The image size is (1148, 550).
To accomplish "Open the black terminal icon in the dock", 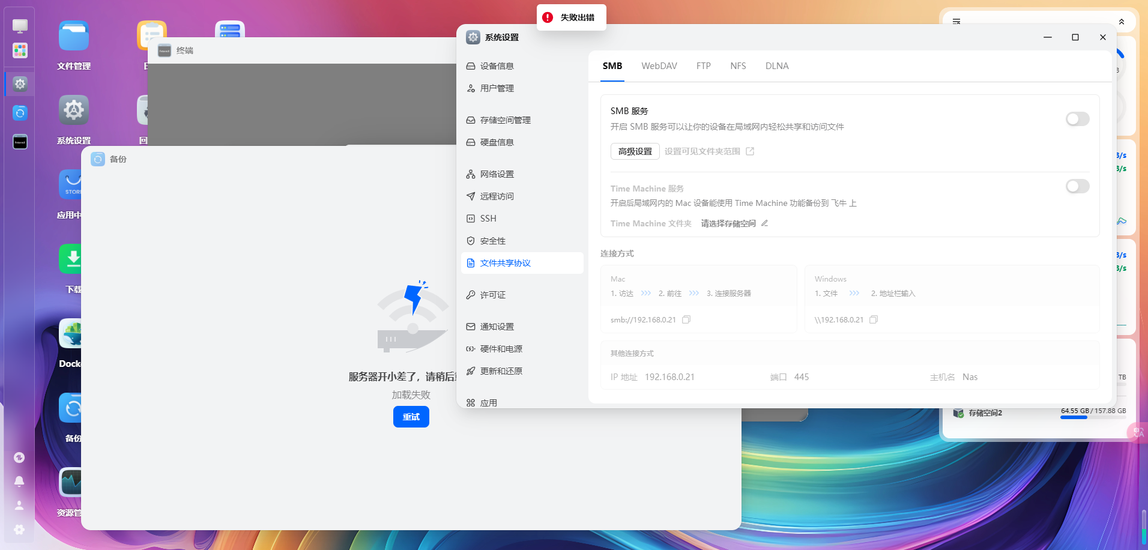I will tap(20, 142).
